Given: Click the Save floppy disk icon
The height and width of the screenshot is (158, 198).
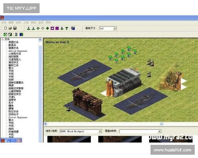Looking at the screenshot, I should 15,28.
